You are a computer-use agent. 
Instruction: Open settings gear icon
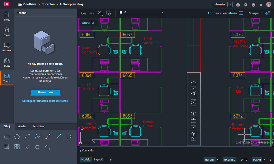(246, 5)
